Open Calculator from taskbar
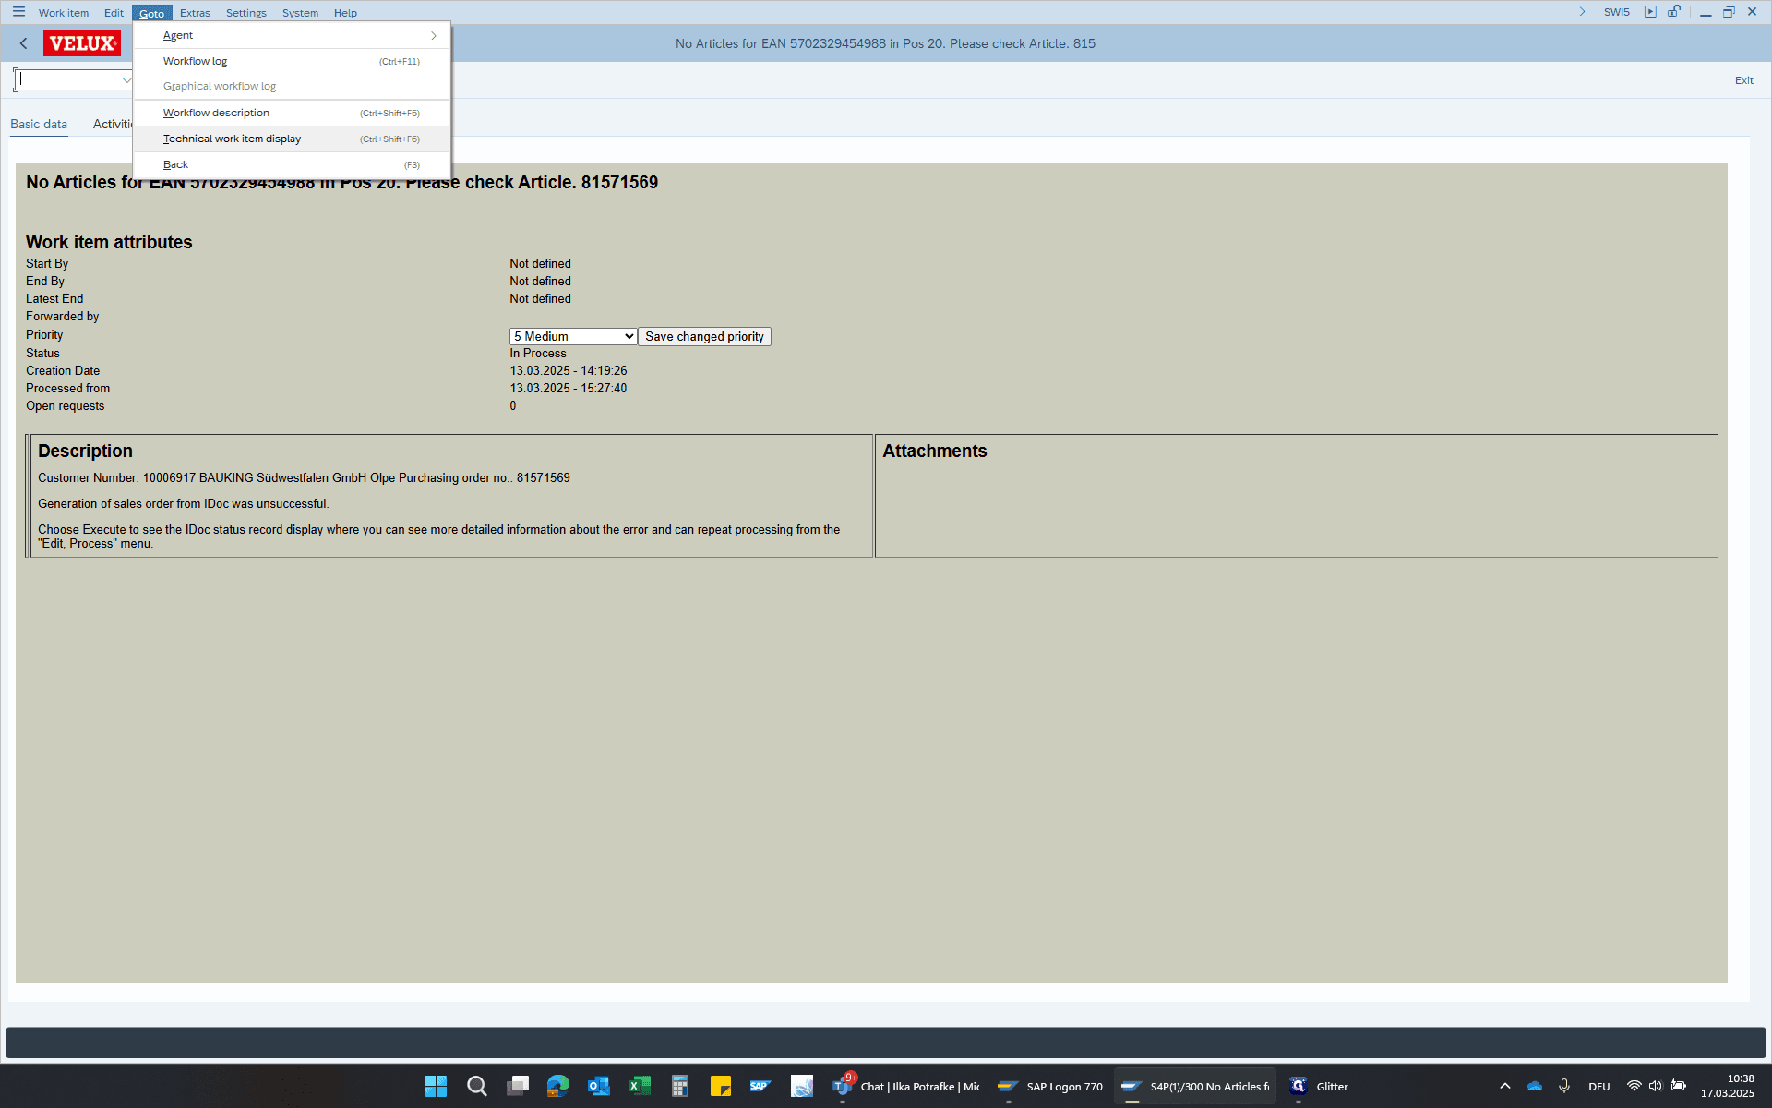This screenshot has width=1772, height=1108. [679, 1086]
